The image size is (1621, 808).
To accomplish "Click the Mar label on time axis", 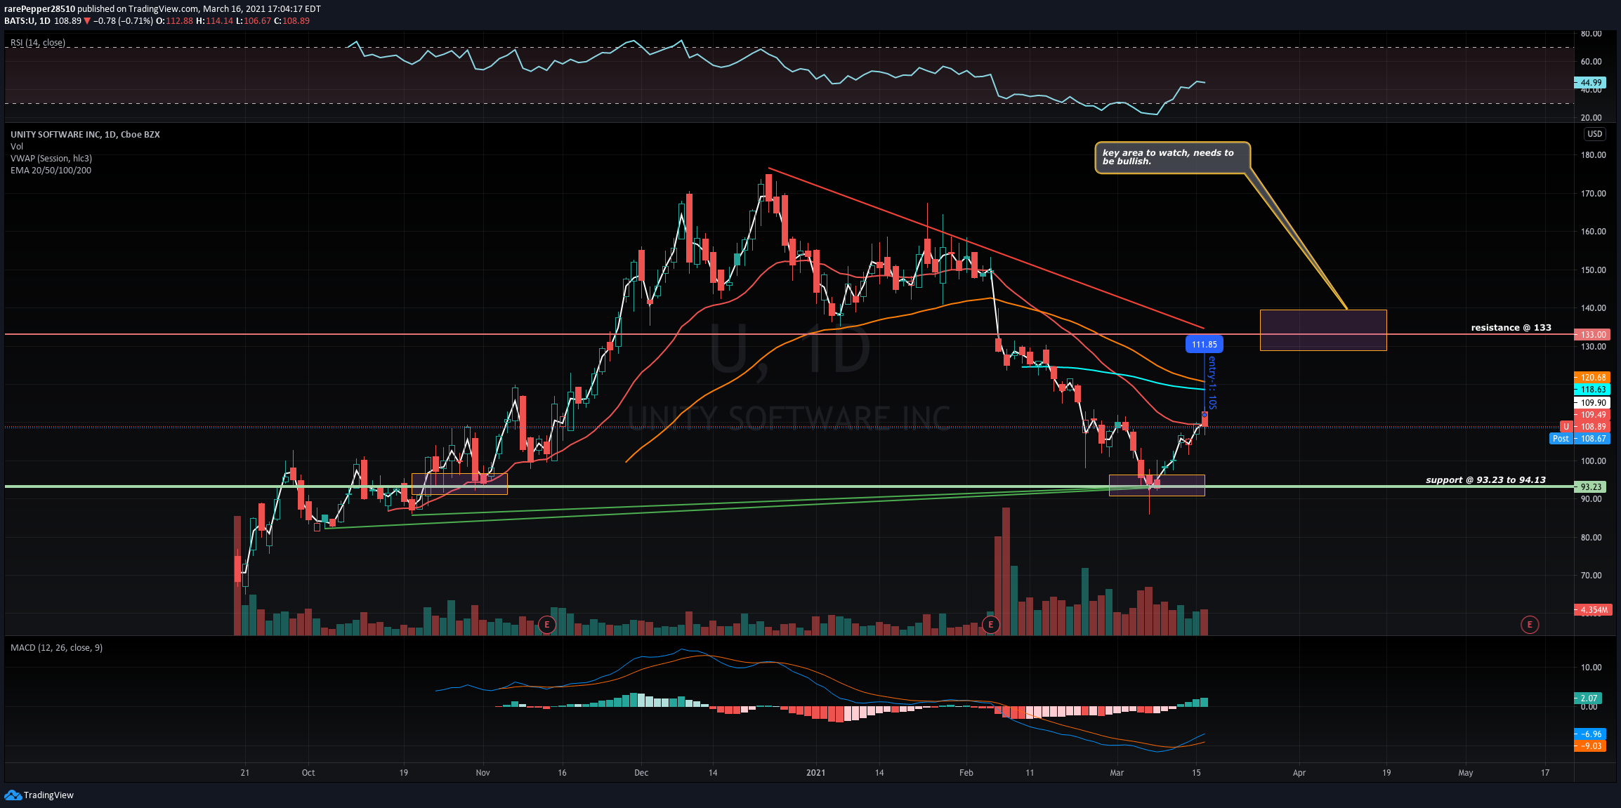I will pyautogui.click(x=1117, y=773).
